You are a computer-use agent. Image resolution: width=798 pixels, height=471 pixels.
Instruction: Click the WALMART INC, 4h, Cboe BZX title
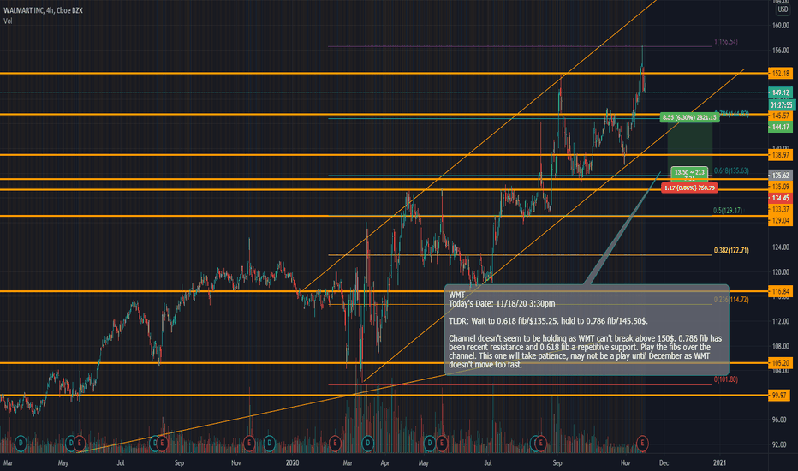point(44,10)
